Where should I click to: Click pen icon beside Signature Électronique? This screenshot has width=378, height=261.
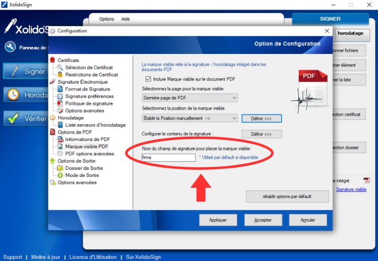click(x=52, y=82)
